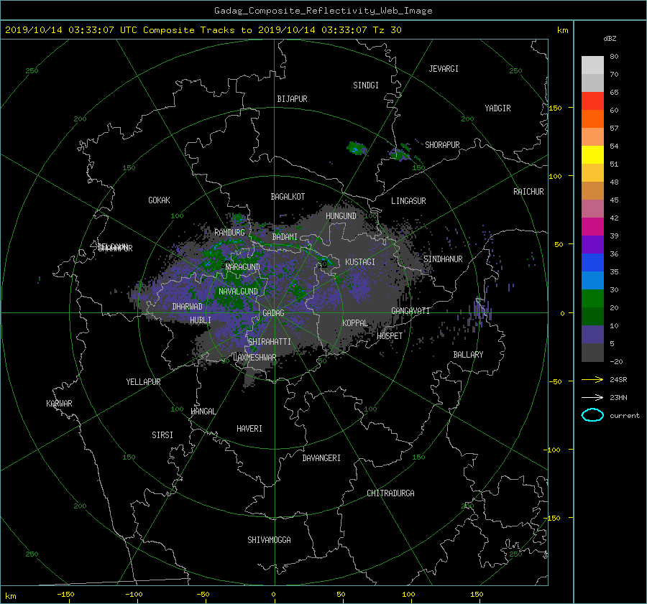Image resolution: width=647 pixels, height=604 pixels.
Task: Click the SINDHANUR city label
Action: pos(443,259)
